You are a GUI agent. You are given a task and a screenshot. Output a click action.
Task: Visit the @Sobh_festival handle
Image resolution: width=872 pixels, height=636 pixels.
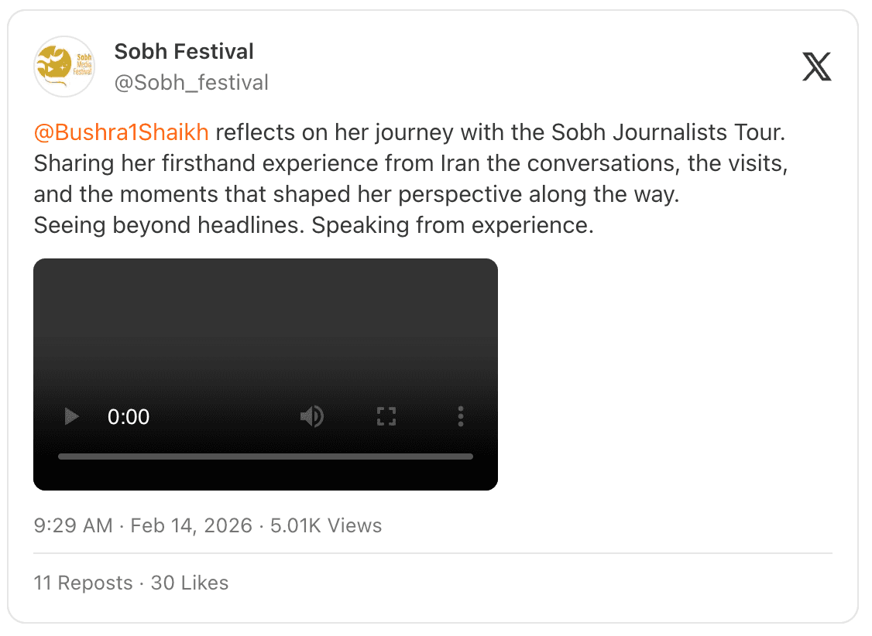pos(191,83)
